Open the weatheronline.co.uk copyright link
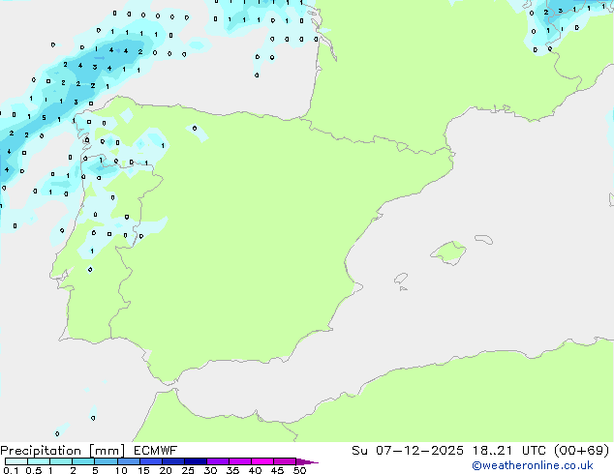The height and width of the screenshot is (474, 614). 533,465
